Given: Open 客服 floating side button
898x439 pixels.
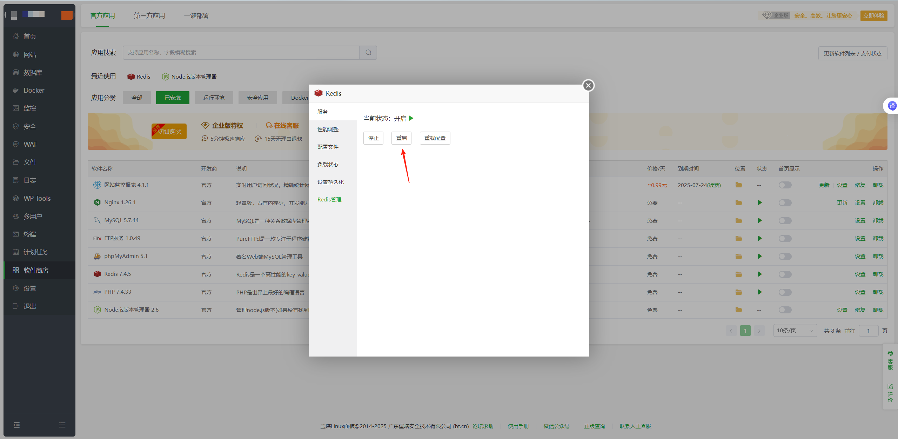Looking at the screenshot, I should tap(890, 360).
